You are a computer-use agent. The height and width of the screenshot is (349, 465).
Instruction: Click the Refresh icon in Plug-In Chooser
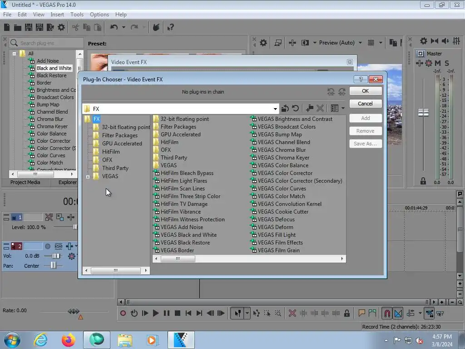click(295, 108)
